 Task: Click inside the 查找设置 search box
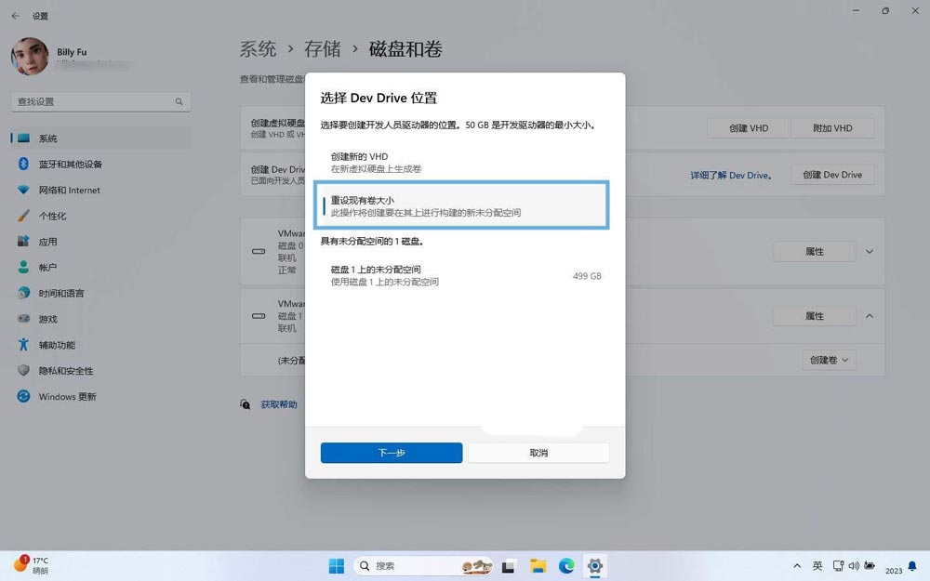(x=100, y=100)
